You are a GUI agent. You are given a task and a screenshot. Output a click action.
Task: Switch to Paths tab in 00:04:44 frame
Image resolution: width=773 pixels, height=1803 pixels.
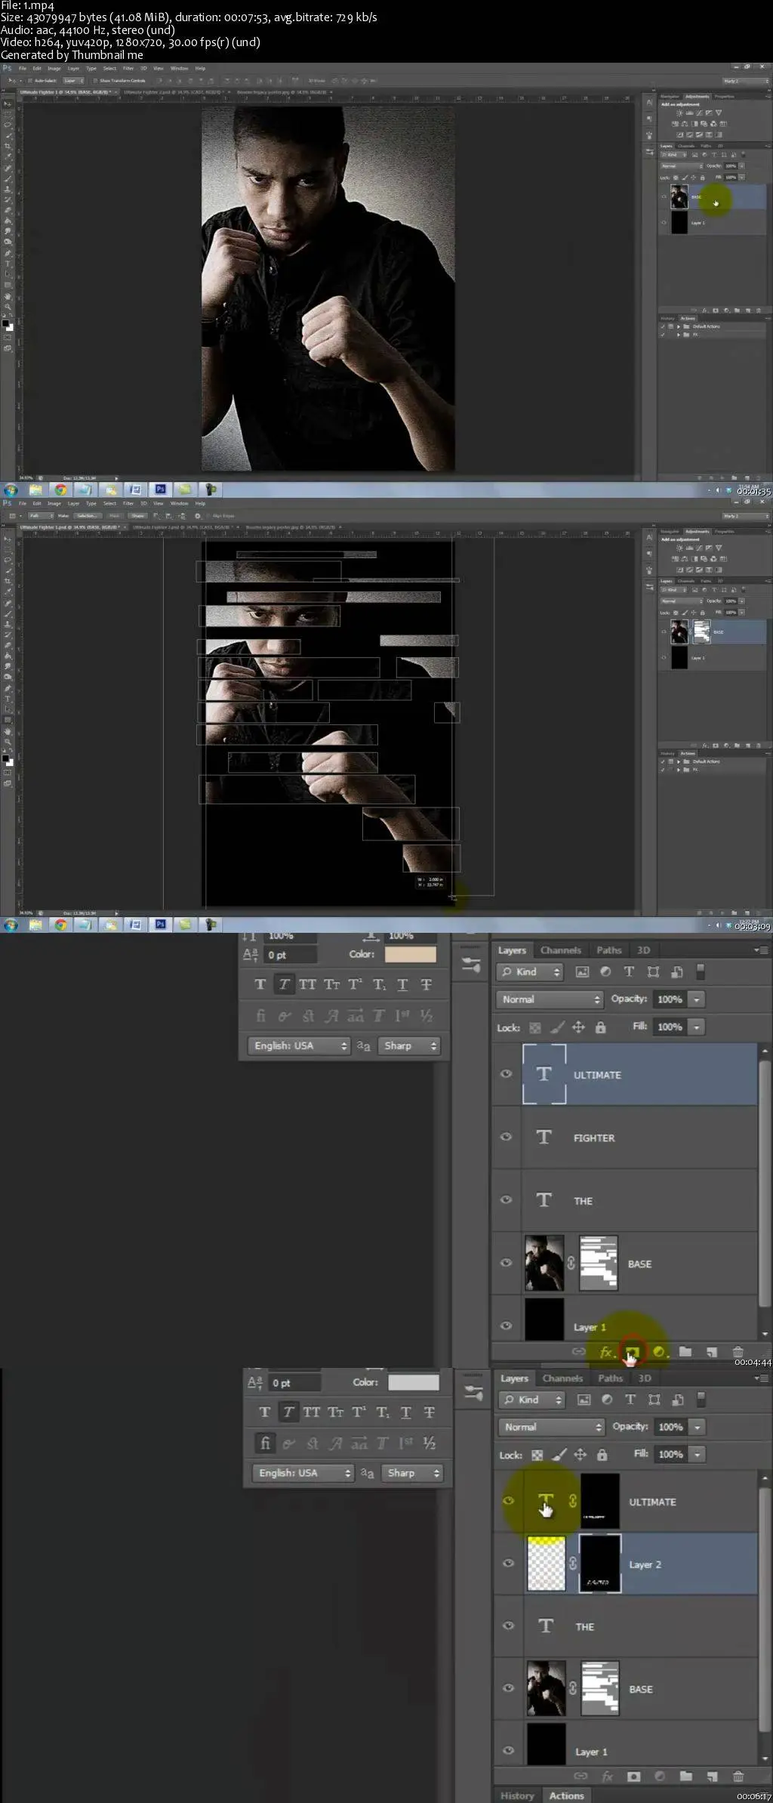pyautogui.click(x=608, y=950)
